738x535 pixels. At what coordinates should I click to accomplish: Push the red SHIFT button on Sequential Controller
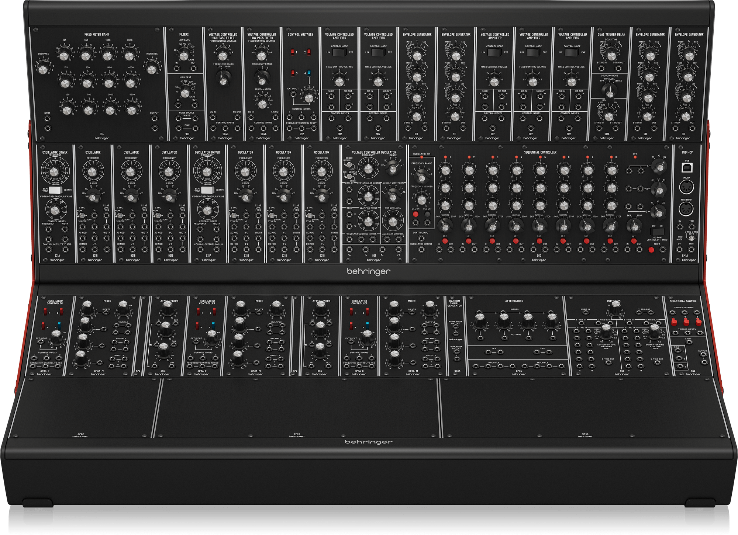(x=651, y=250)
